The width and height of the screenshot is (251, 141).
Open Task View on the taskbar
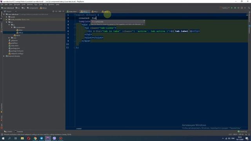point(16,138)
